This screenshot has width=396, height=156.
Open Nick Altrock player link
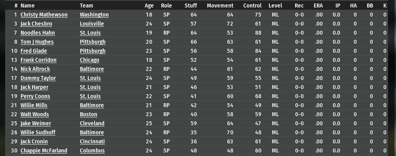[35, 69]
